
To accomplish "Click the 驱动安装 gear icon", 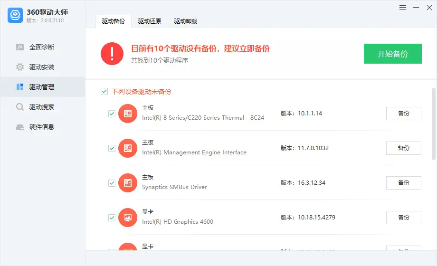I will (x=20, y=67).
